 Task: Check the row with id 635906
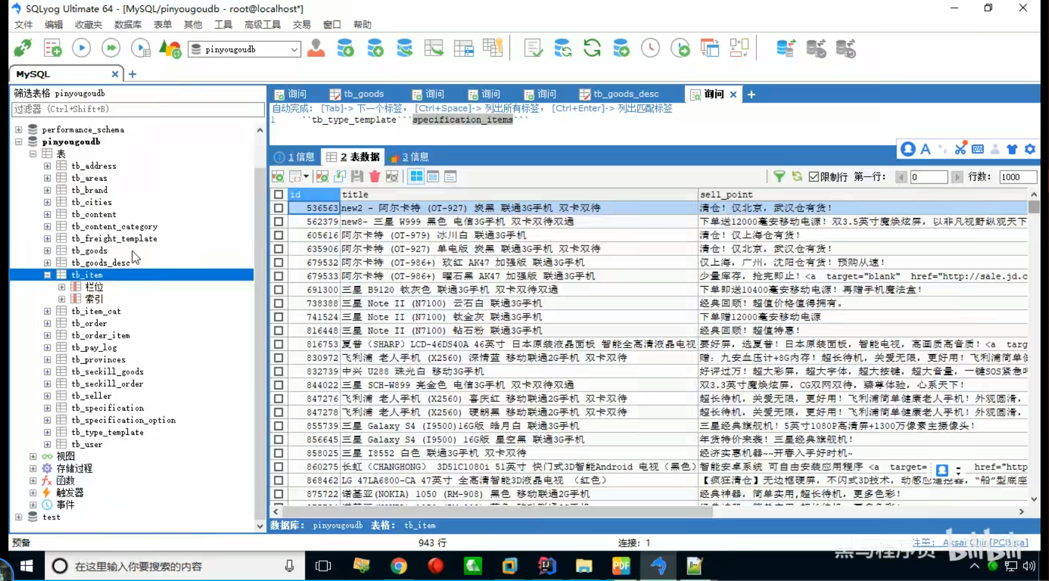click(x=278, y=249)
